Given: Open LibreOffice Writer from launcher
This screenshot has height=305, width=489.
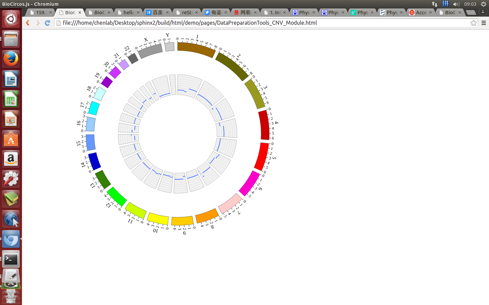Looking at the screenshot, I should coord(11,79).
